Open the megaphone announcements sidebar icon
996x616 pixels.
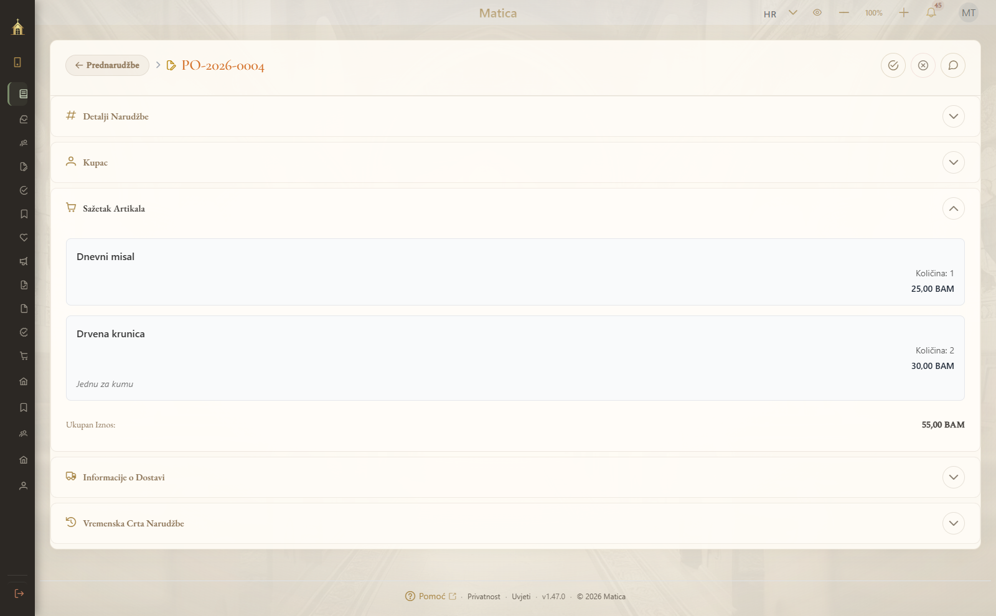pos(24,261)
